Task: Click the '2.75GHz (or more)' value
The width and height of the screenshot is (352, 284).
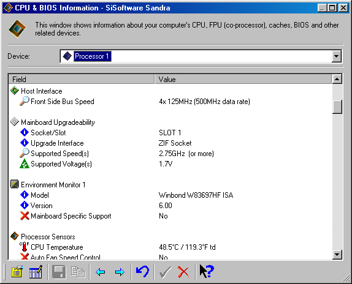Action: point(186,154)
